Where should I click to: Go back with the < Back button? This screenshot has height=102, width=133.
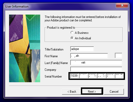pos(72,92)
